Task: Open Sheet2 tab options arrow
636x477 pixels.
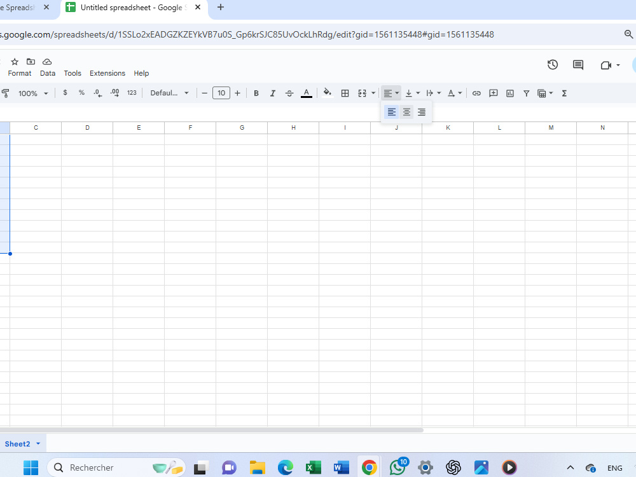Action: click(x=38, y=444)
